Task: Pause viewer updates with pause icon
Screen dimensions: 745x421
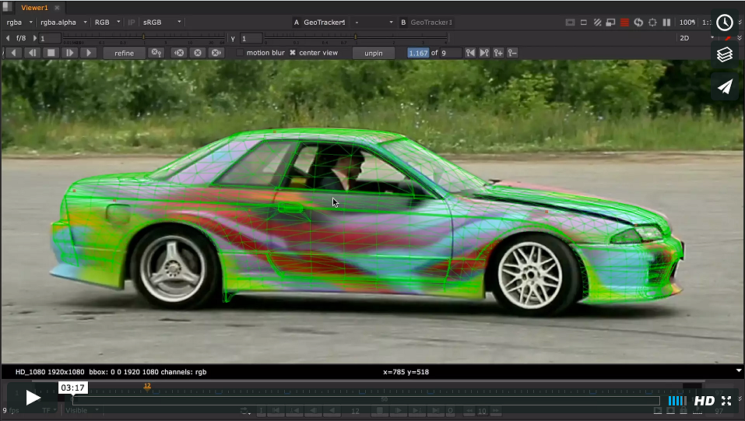Action: coord(666,23)
